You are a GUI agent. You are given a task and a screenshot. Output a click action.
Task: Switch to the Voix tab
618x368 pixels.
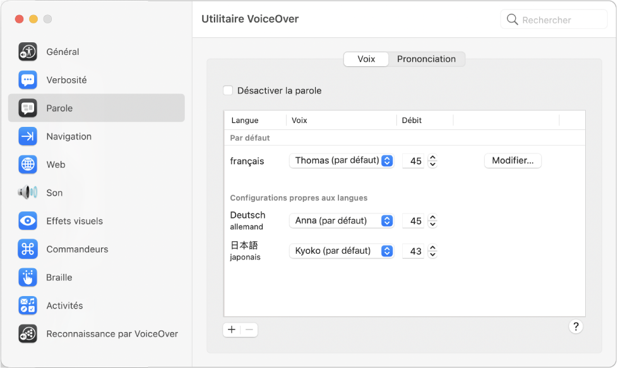(366, 59)
